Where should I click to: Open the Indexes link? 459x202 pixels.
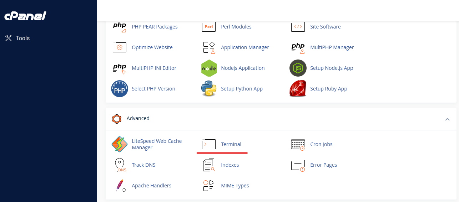click(x=230, y=165)
